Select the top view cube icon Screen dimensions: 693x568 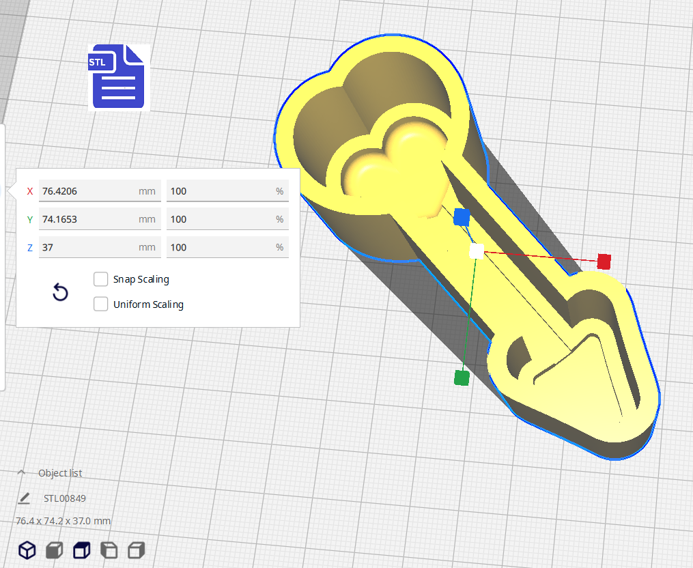tap(82, 550)
